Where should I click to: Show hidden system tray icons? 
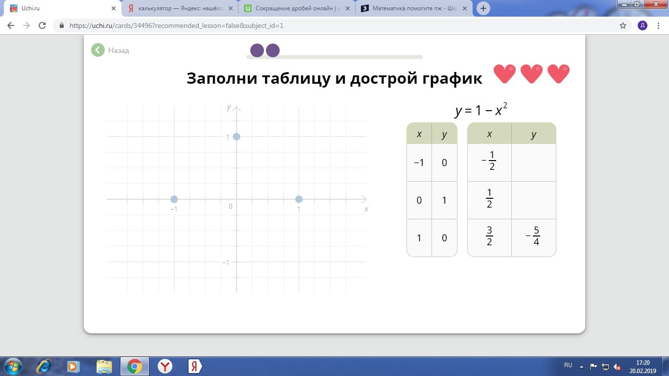coord(581,366)
